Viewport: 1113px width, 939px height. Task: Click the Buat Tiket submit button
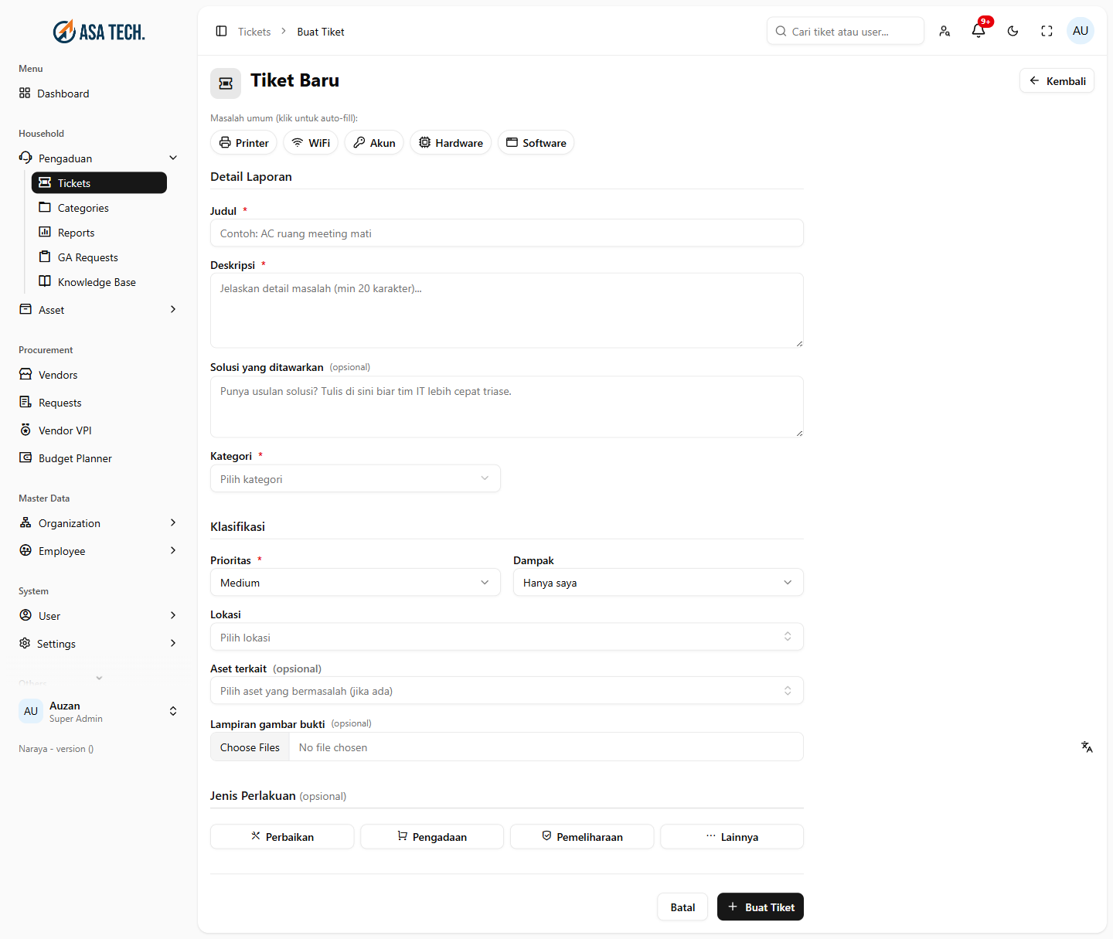tap(761, 907)
